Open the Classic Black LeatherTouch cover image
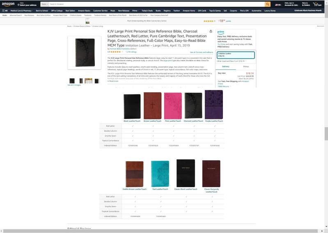Image resolution: width=328 pixels, height=233 pixels. (x=186, y=173)
